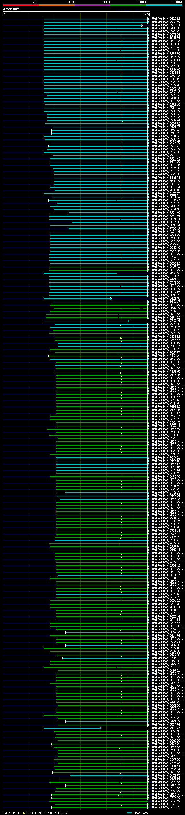
Task: Click the cyan alignment bar for Q7X9K6
Action: tap(87, 321)
